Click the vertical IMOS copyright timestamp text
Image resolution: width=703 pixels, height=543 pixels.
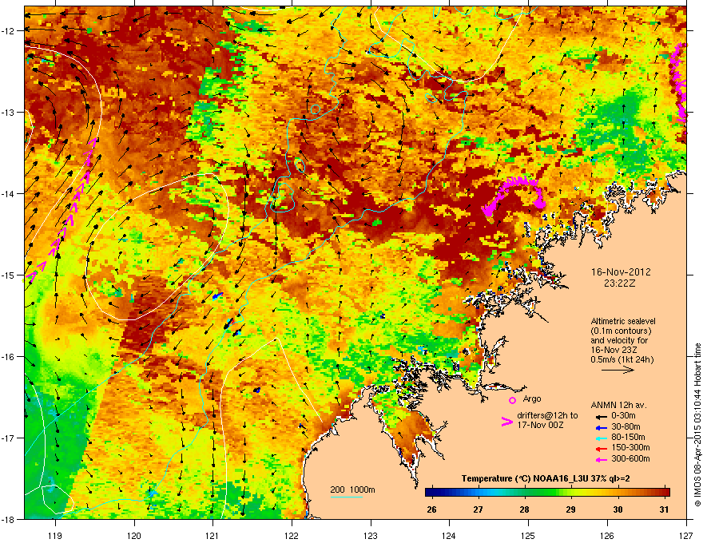click(697, 425)
